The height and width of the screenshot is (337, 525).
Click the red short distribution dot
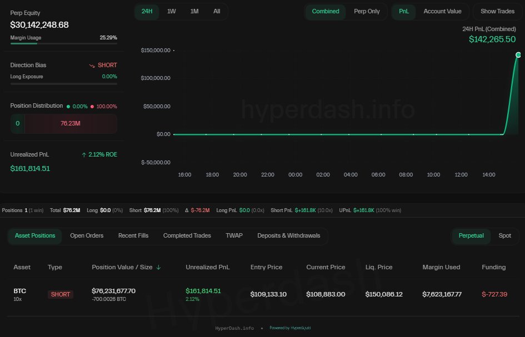92,107
